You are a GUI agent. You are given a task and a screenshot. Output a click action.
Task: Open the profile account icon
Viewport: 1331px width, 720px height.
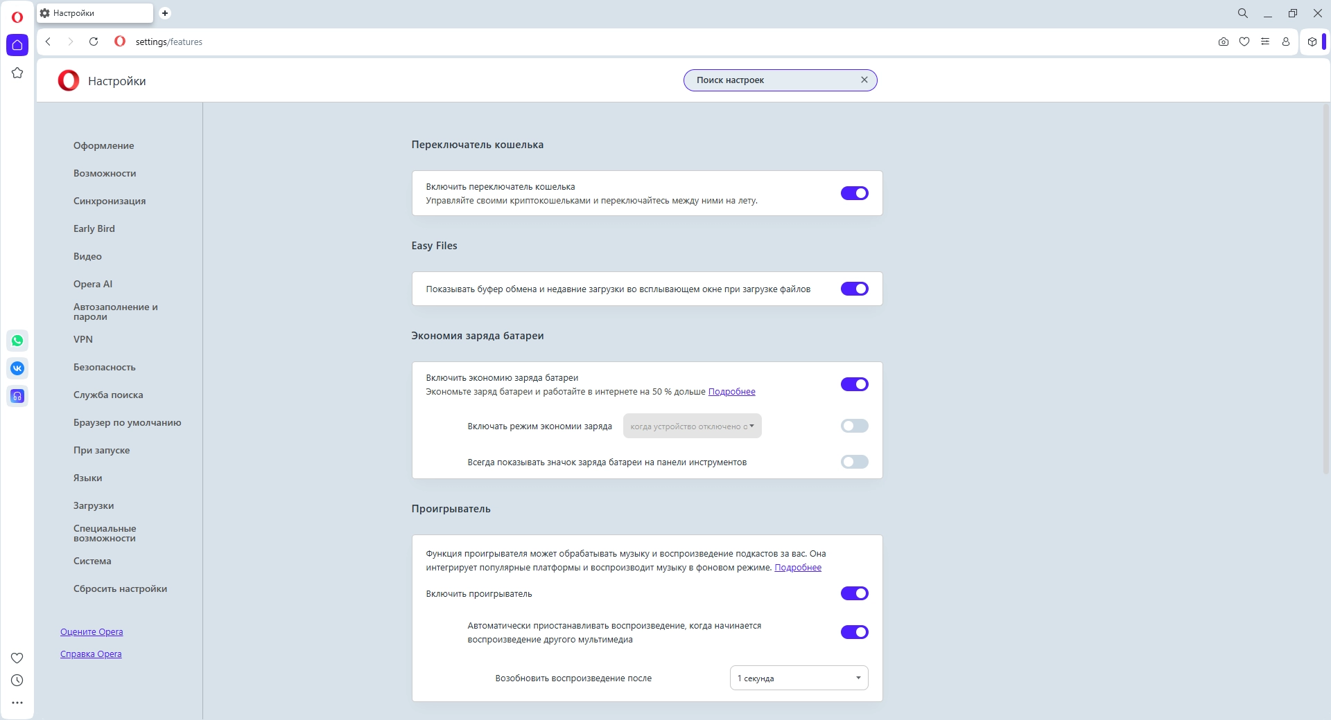1286,42
